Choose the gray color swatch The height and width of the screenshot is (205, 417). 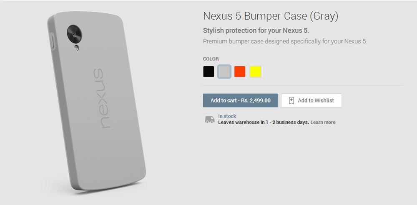(224, 72)
